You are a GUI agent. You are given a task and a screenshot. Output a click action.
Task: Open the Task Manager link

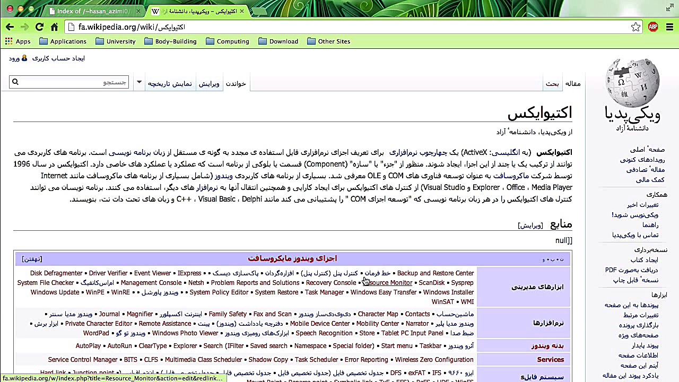coord(325,292)
